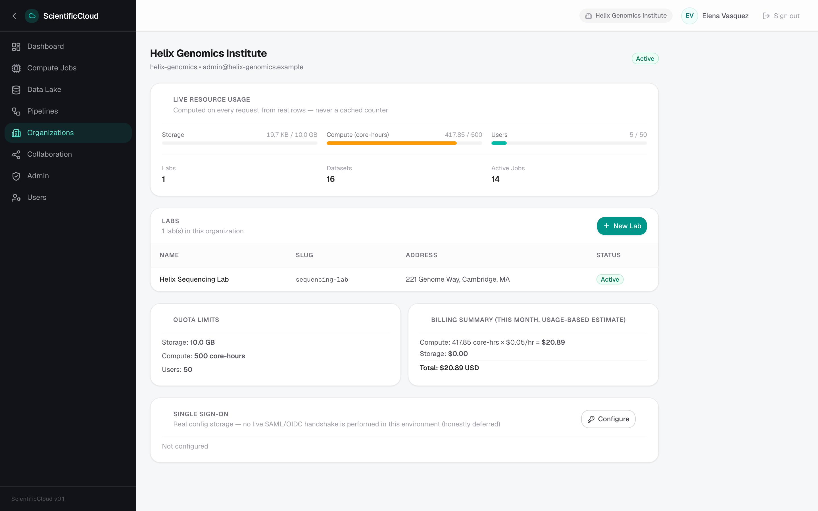The image size is (818, 511).
Task: Click the Dashboard grid icon
Action: pos(16,47)
